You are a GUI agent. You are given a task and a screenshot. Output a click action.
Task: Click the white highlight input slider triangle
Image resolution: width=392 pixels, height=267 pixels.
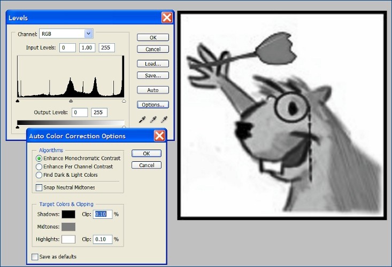coord(124,100)
